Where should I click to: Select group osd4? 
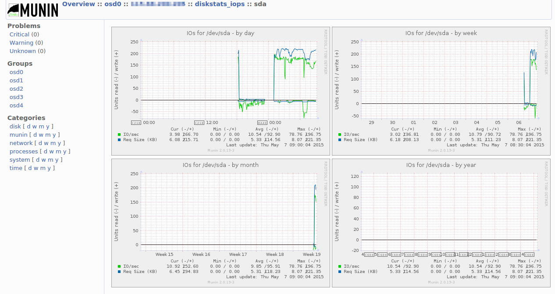pyautogui.click(x=16, y=106)
